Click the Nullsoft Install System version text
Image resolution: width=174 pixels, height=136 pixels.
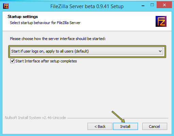click(35, 118)
